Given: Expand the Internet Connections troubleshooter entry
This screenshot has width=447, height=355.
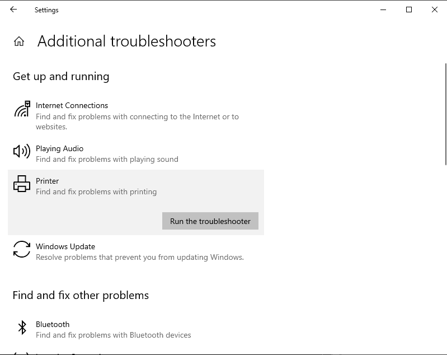Looking at the screenshot, I should click(x=72, y=105).
